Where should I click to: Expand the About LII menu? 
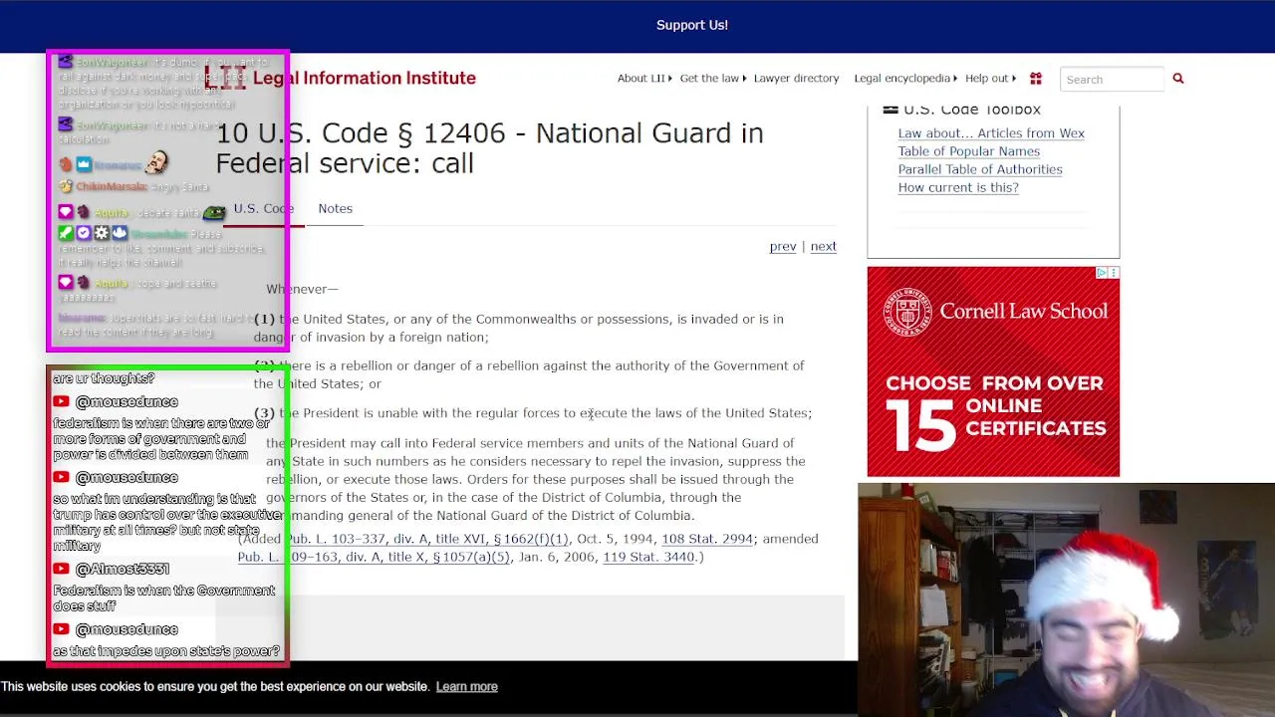[x=643, y=79]
